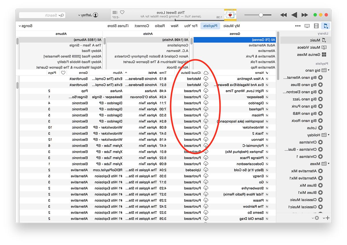This screenshot has height=245, width=347.
Task: Download Beekeeper using its cloud icon
Action: tap(206, 97)
